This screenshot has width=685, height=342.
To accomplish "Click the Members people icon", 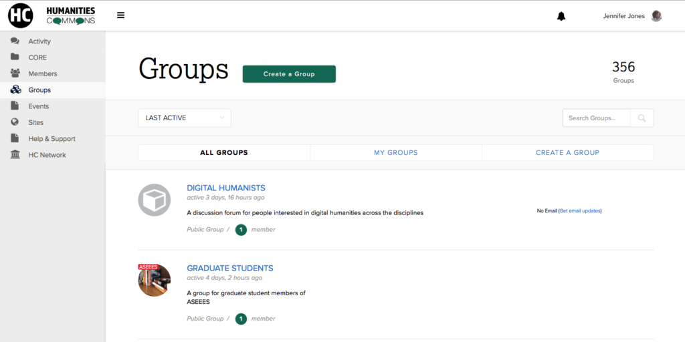I will click(x=15, y=73).
